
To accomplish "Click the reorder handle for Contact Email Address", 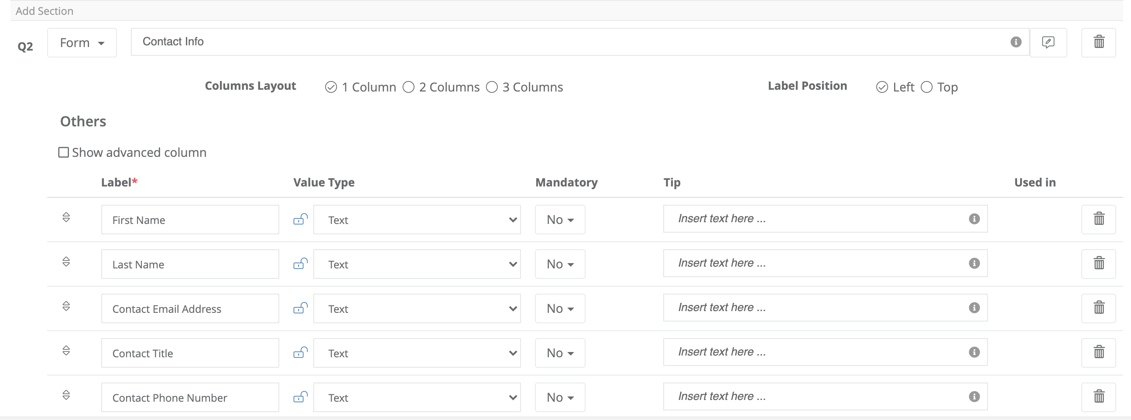I will [66, 307].
